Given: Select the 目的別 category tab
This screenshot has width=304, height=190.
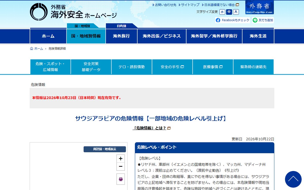Looking at the screenshot, I should coord(121,26).
